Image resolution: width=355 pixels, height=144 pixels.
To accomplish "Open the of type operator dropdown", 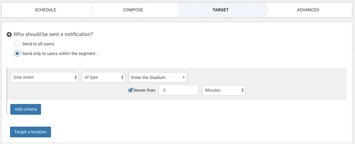I will coord(103,77).
